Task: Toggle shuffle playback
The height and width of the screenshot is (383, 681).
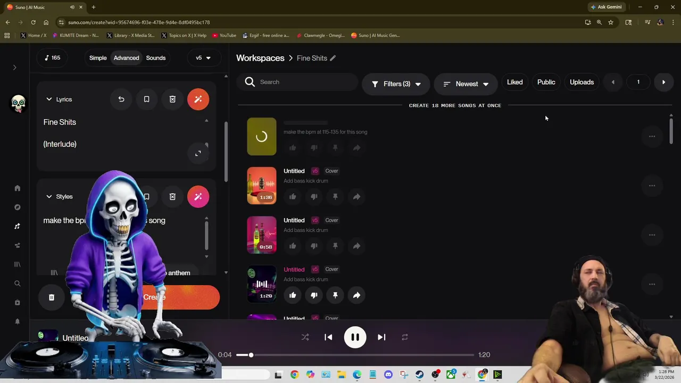Action: [x=305, y=337]
